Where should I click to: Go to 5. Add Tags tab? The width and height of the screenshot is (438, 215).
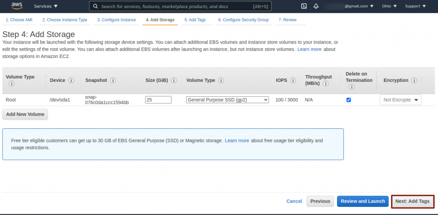(x=195, y=20)
